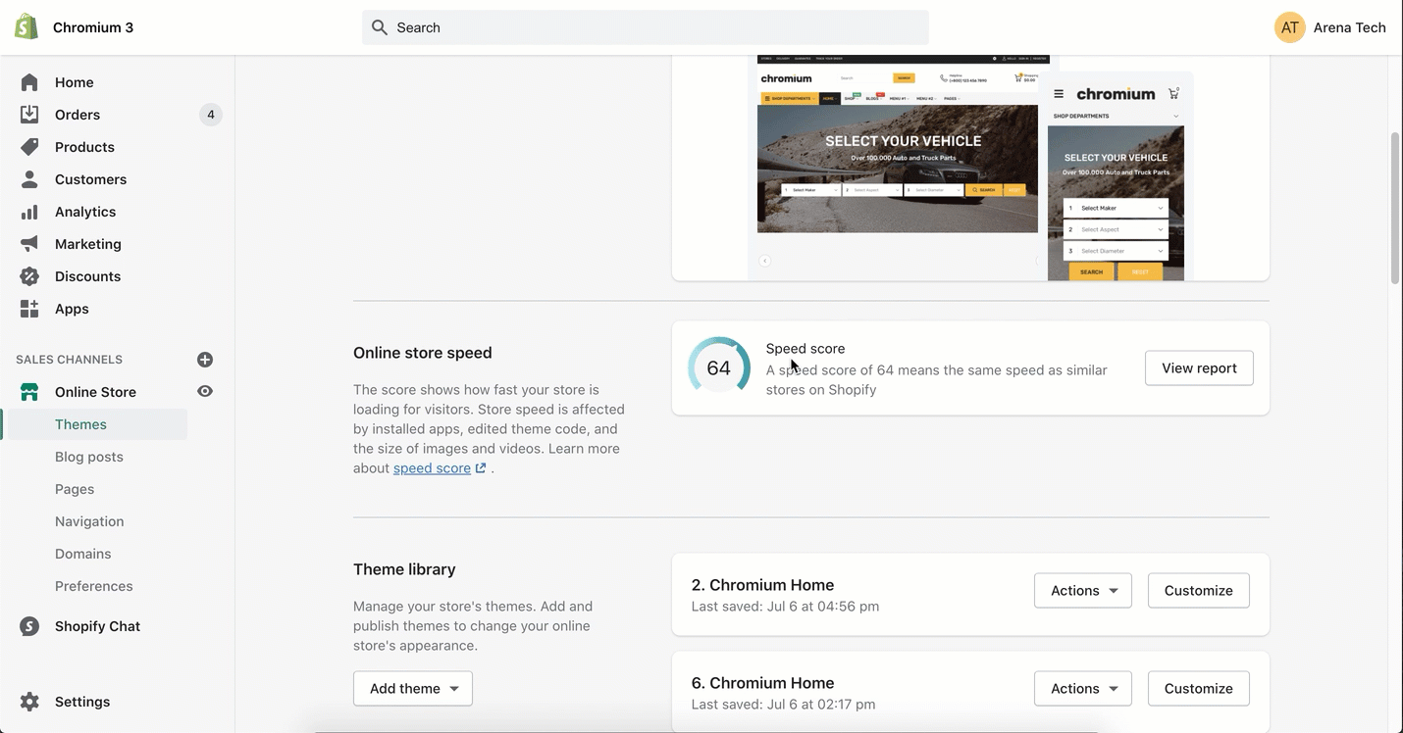Click the Shopify logo icon
Screen dimensions: 1403x733
click(26, 26)
